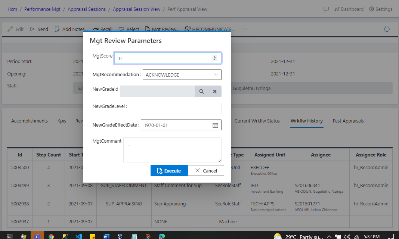Screen dimensions: 399x239
Task: Open the NewGradeEffectDate calendar picker
Action: 215,125
